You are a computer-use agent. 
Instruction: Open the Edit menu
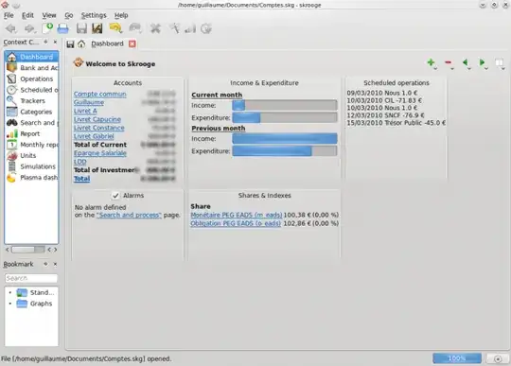(27, 15)
